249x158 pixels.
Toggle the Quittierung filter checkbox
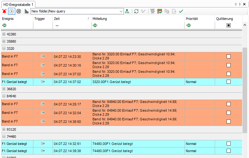(228, 26)
